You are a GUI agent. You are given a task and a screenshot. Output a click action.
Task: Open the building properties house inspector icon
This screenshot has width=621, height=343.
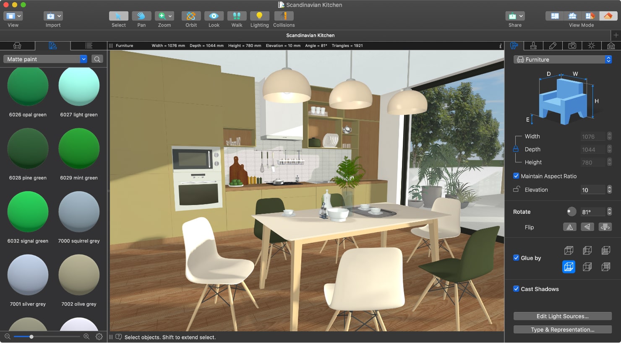[x=611, y=46]
